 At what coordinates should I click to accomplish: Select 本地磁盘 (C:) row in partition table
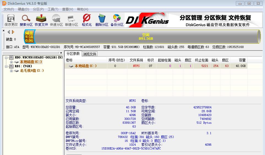(156, 66)
